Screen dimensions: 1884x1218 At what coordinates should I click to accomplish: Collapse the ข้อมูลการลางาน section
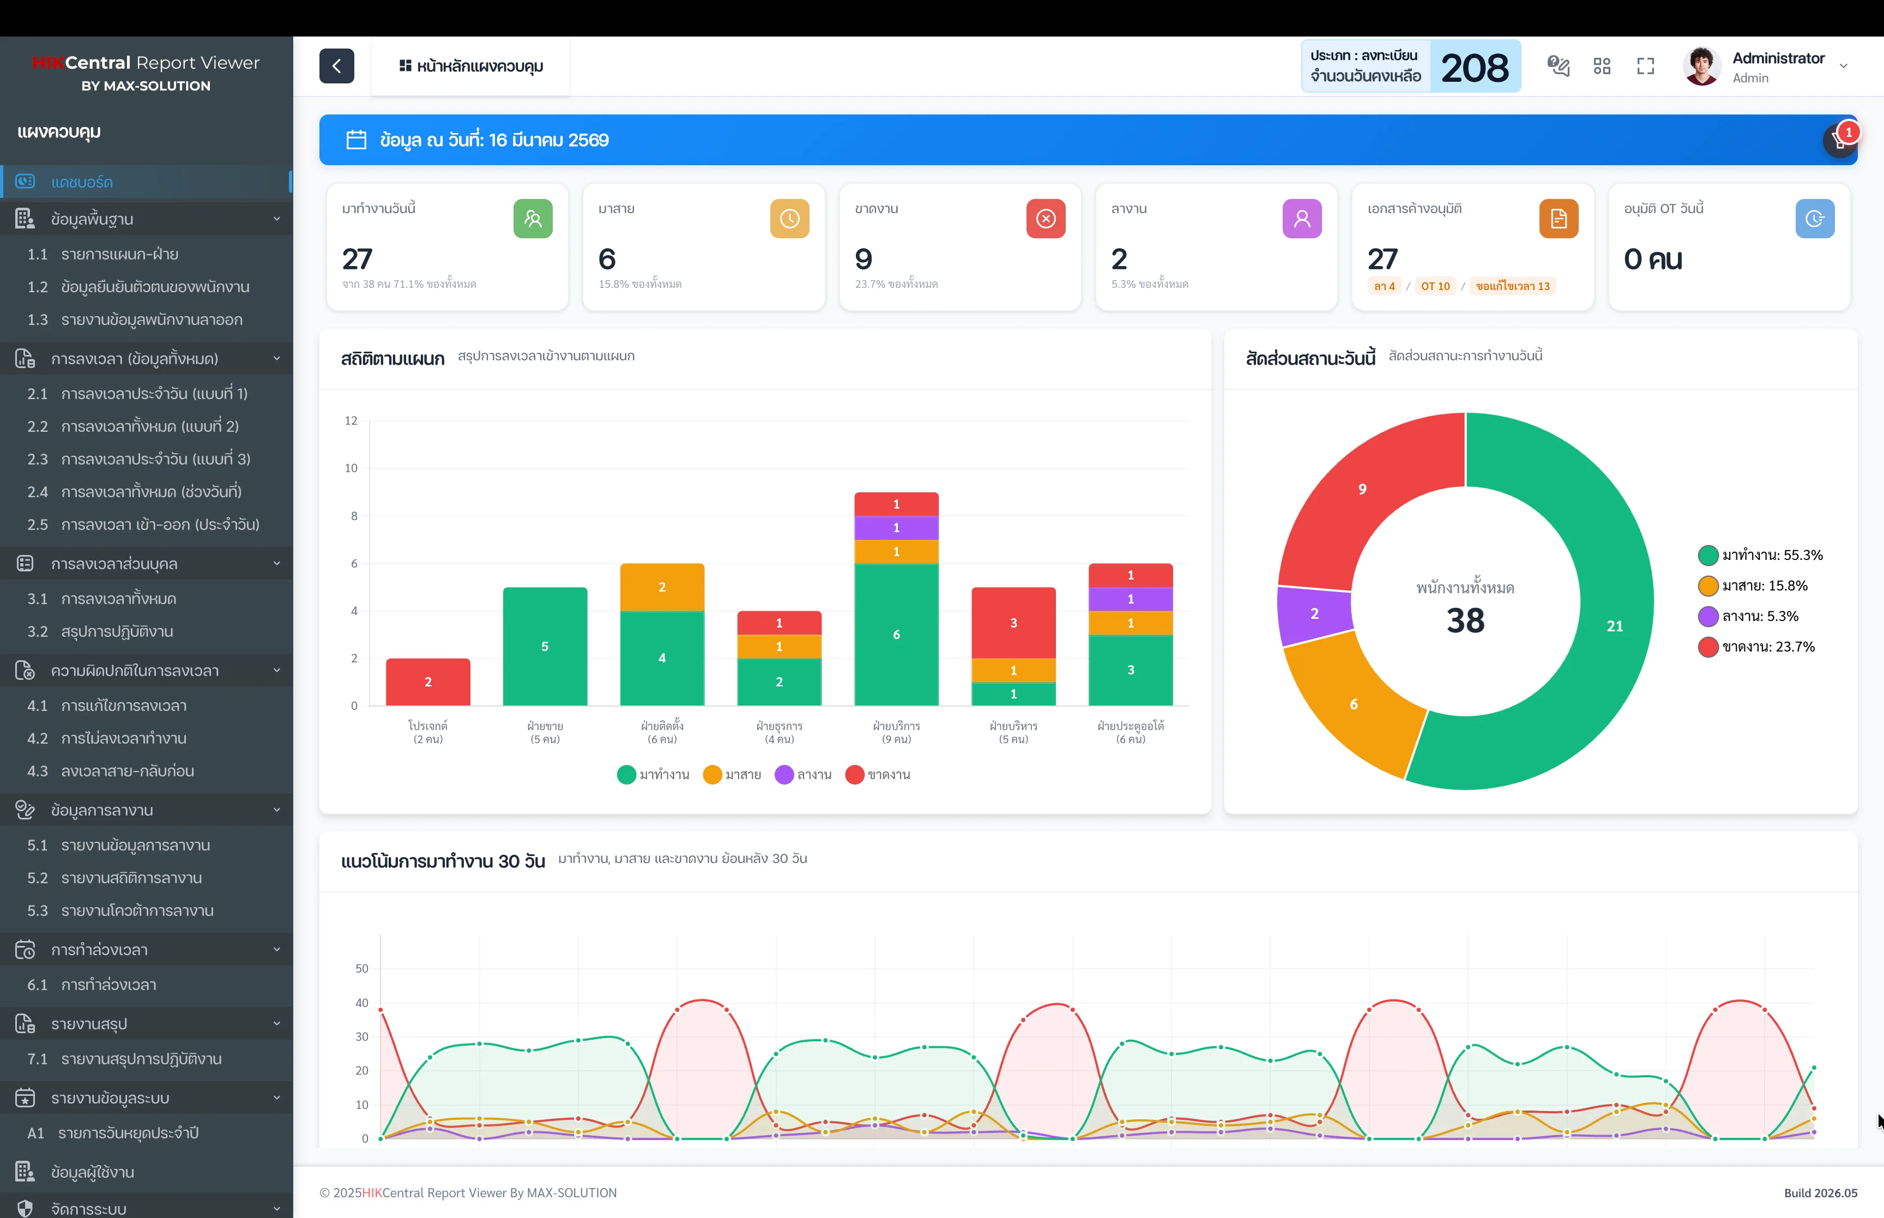coord(277,810)
